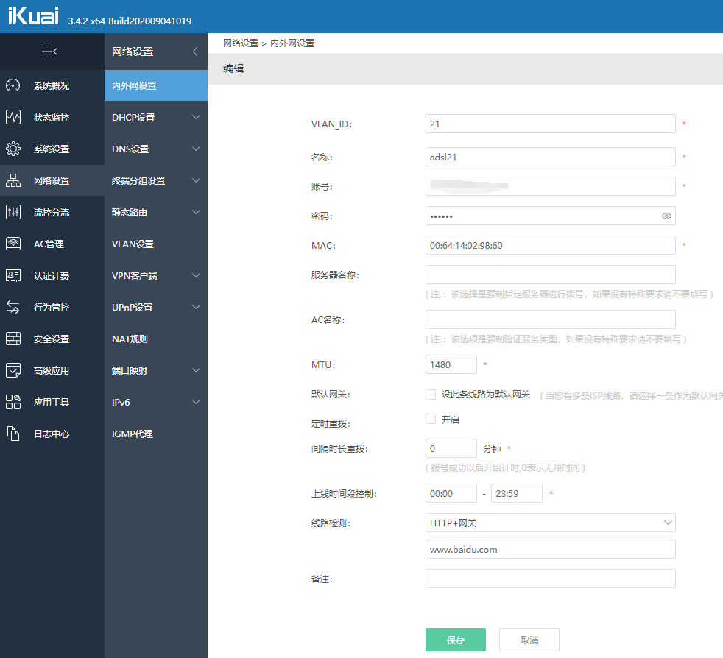Open the 状态监控 monitor icon
Image resolution: width=723 pixels, height=658 pixels.
13,117
